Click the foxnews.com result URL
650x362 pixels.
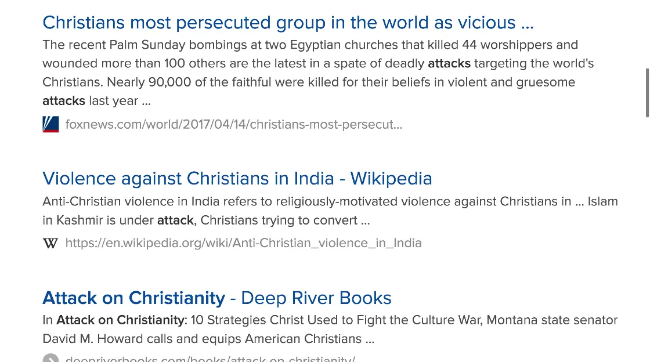pos(234,124)
